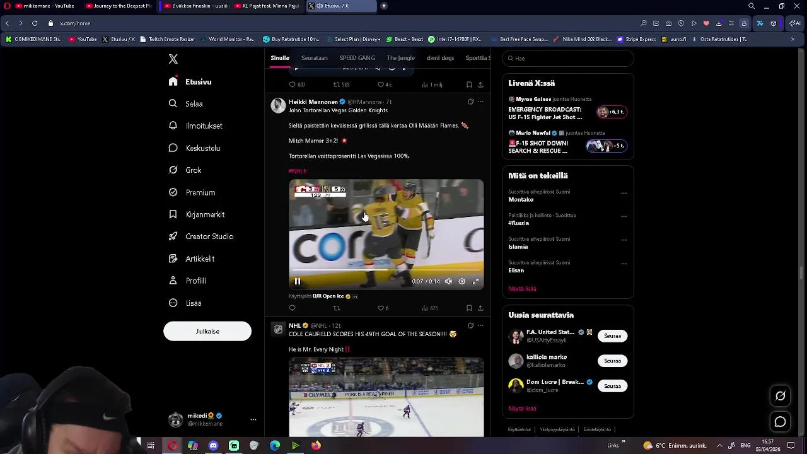The height and width of the screenshot is (454, 807).
Task: Click the Creator Studio rocket icon
Action: click(x=173, y=236)
